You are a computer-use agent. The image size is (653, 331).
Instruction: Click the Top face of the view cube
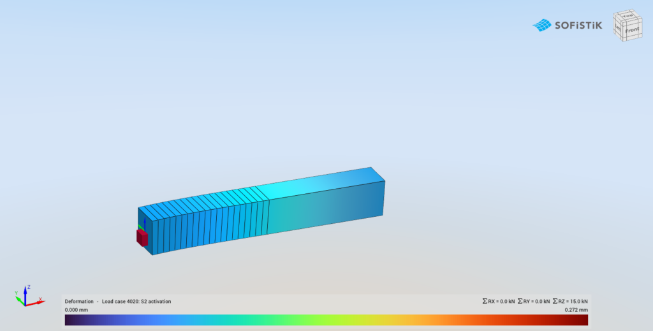629,15
